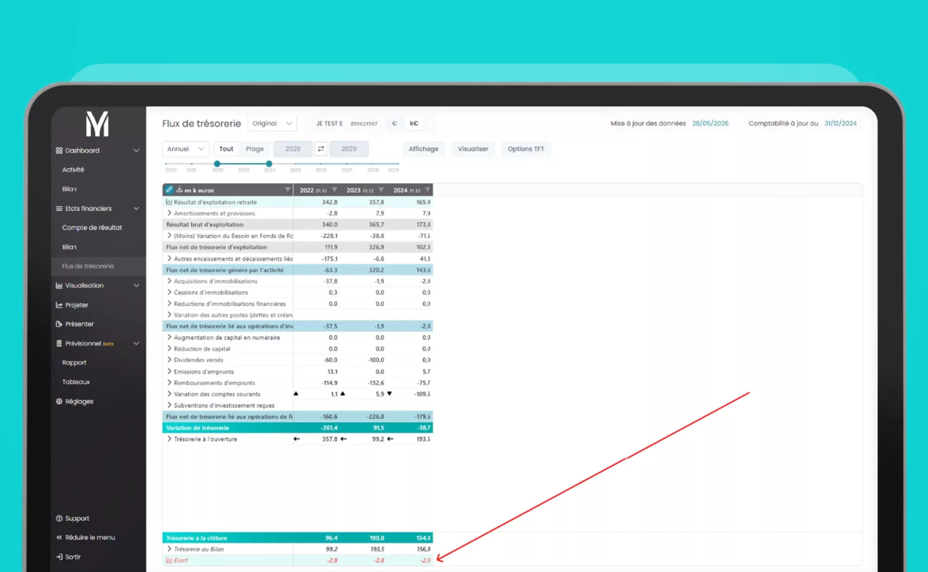928x572 pixels.
Task: Open the Rapport menu item
Action: [74, 363]
